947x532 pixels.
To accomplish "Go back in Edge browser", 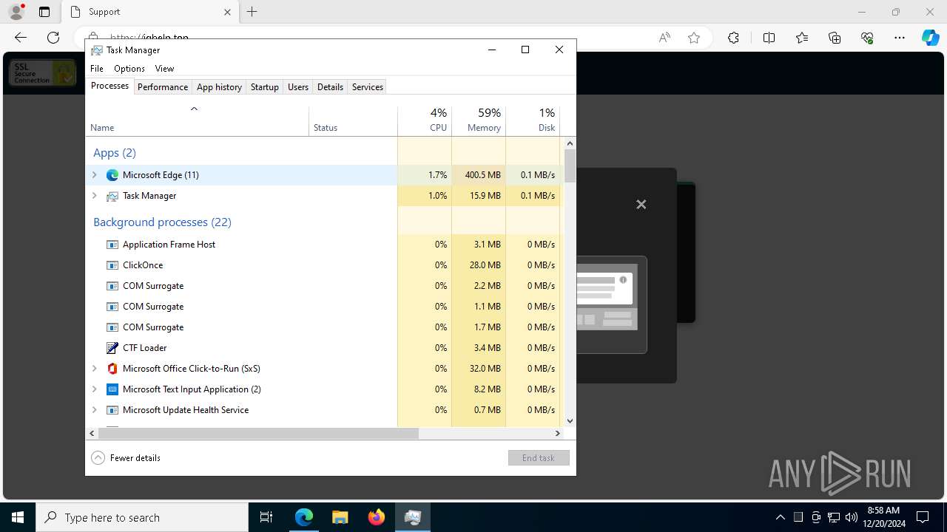I will [21, 38].
